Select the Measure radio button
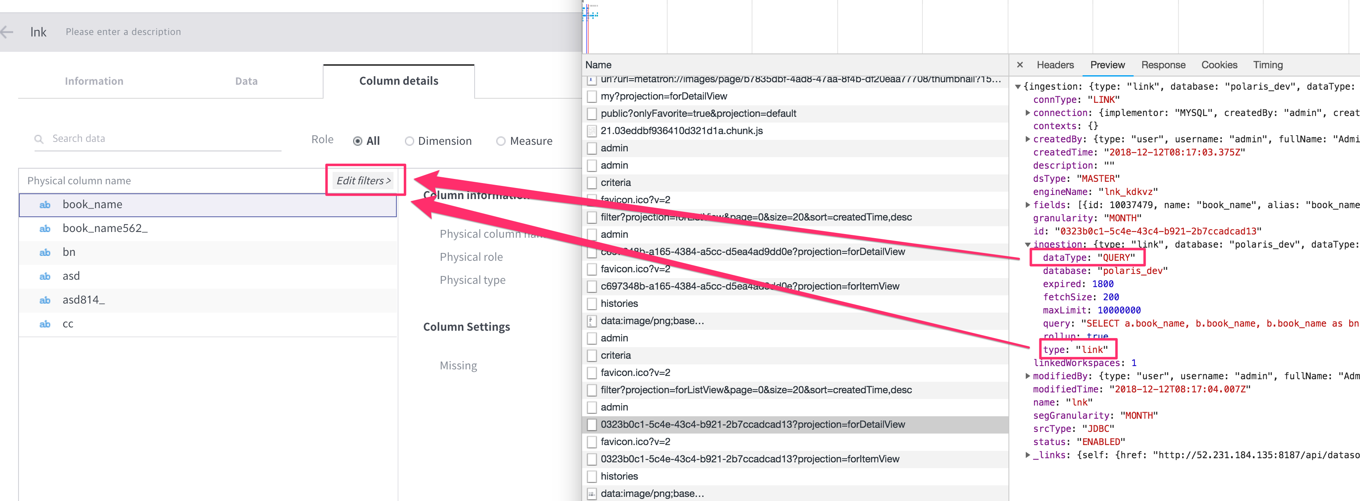 (501, 141)
